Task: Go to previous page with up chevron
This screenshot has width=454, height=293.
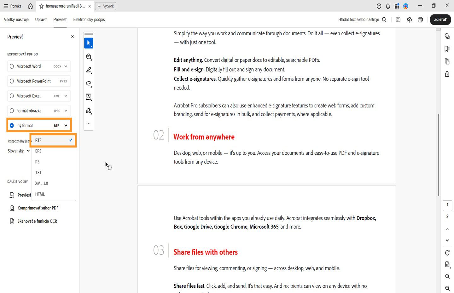Action: [447, 229]
